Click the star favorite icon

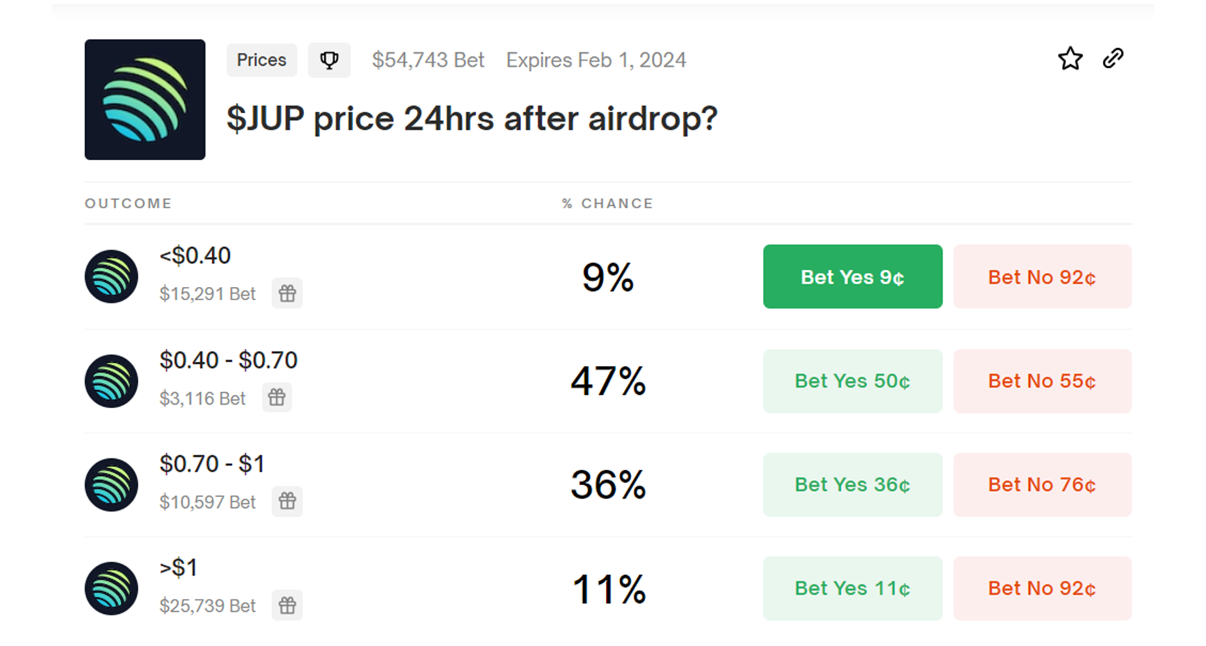[1070, 59]
